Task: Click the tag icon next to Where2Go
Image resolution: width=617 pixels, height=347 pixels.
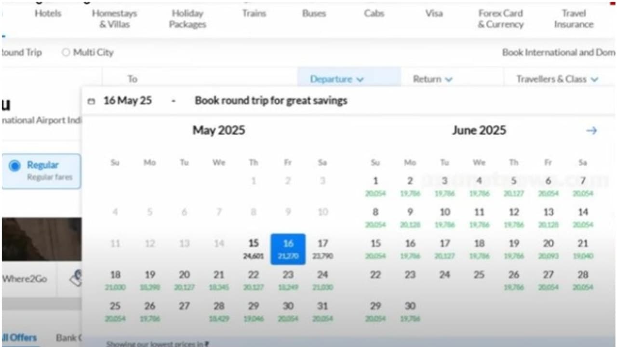Action: 76,278
